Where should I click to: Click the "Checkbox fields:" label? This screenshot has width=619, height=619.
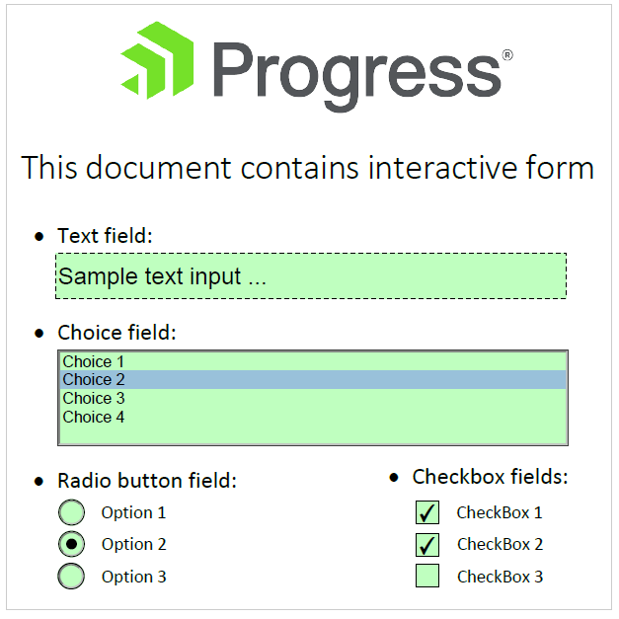coord(490,477)
